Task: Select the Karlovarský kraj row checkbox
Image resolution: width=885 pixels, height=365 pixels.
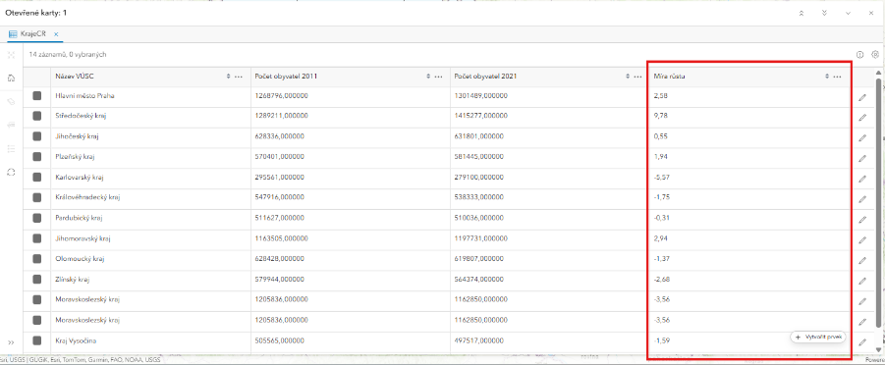Action: click(x=37, y=178)
